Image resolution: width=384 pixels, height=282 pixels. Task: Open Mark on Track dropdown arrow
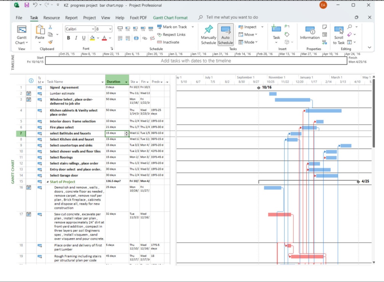pos(193,27)
